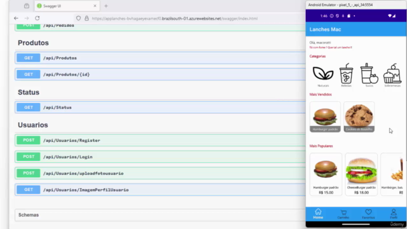
Task: Click the shield tracking protection icon
Action: click(78, 18)
